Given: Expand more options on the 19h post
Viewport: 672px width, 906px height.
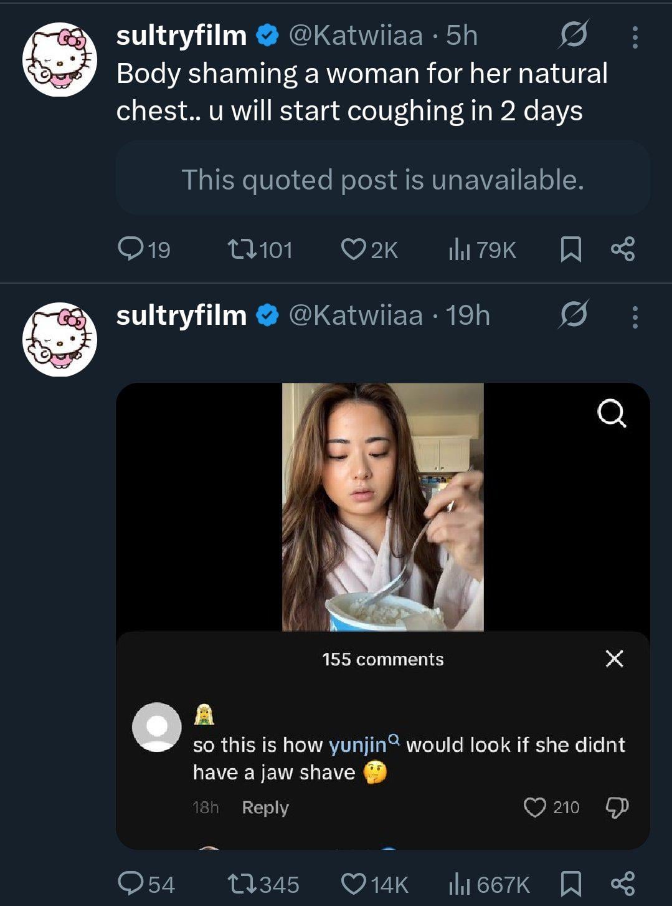Looking at the screenshot, I should (x=635, y=317).
